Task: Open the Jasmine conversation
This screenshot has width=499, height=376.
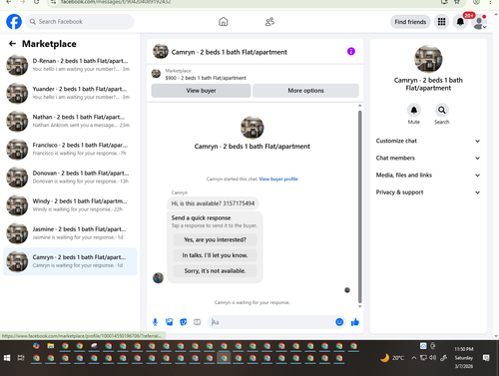Action: point(70,233)
